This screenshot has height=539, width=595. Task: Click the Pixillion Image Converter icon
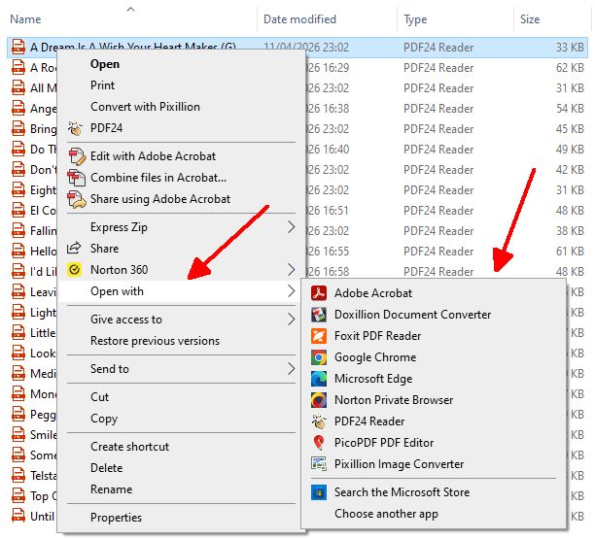click(318, 464)
